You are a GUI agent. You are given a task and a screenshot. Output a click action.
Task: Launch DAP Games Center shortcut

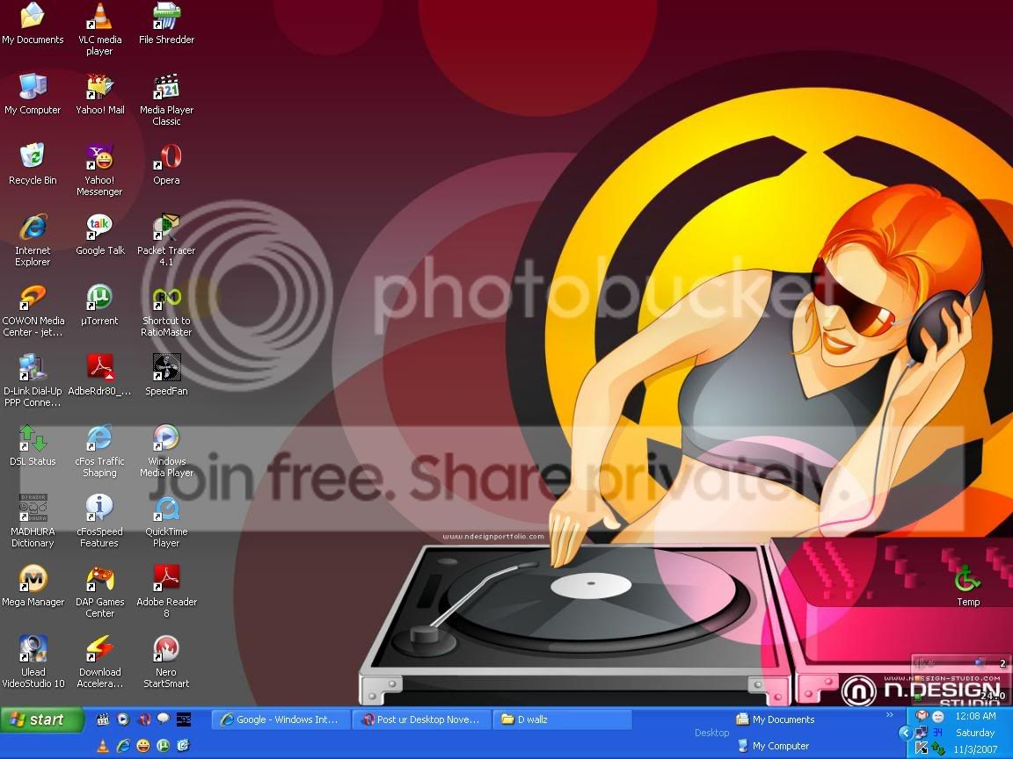tap(99, 592)
